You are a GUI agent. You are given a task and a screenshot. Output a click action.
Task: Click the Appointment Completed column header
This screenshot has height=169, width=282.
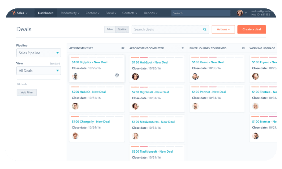pos(147,48)
